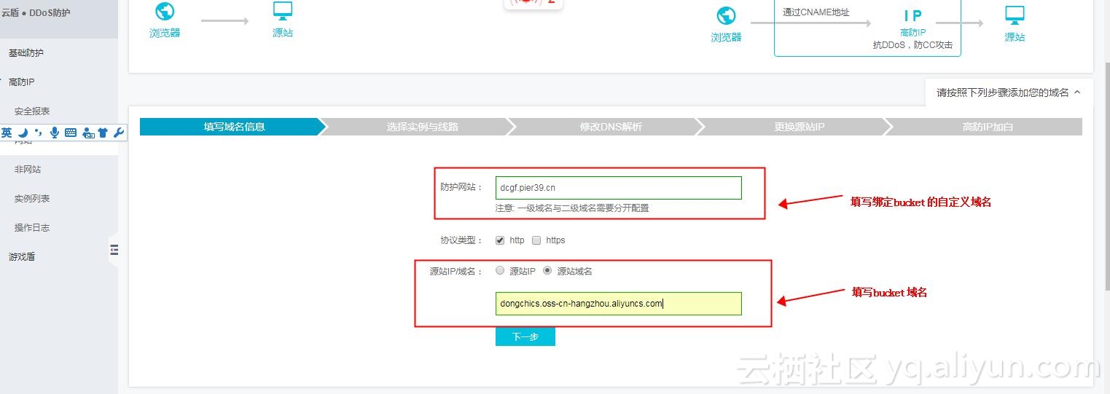Open 非网站 in sidebar
The image size is (1110, 394).
28,170
